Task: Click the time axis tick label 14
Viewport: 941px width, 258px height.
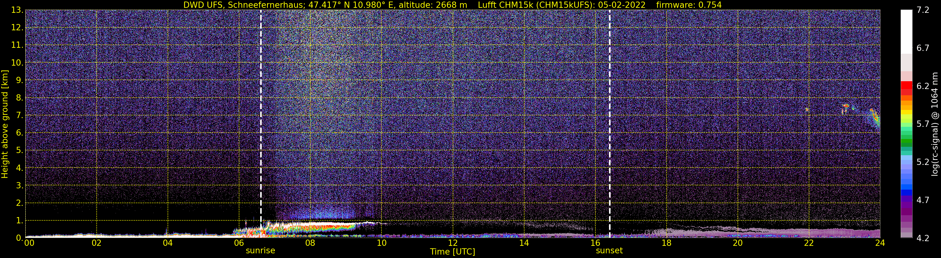Action: [x=524, y=243]
